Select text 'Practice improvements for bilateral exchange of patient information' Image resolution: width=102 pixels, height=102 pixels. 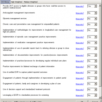tap(29, 67)
